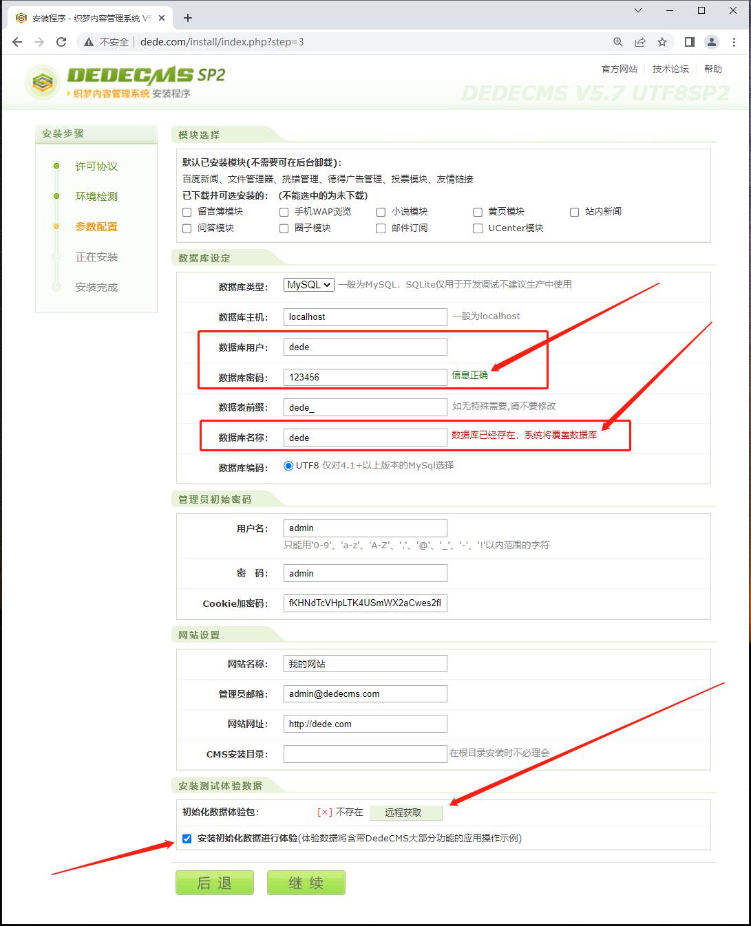
Task: Open the browser side panel icon
Action: [690, 42]
